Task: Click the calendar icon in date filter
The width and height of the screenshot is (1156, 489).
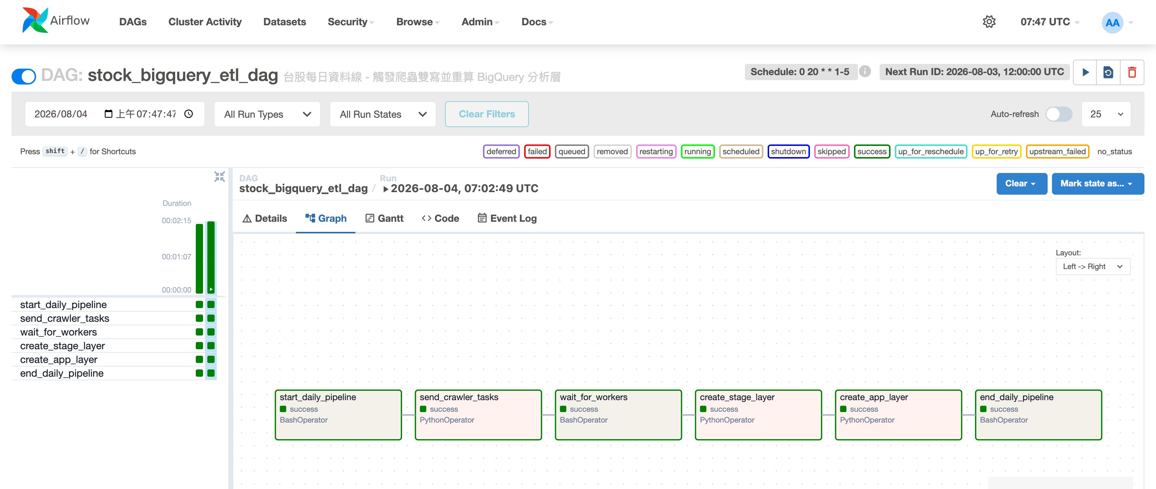Action: click(x=108, y=113)
